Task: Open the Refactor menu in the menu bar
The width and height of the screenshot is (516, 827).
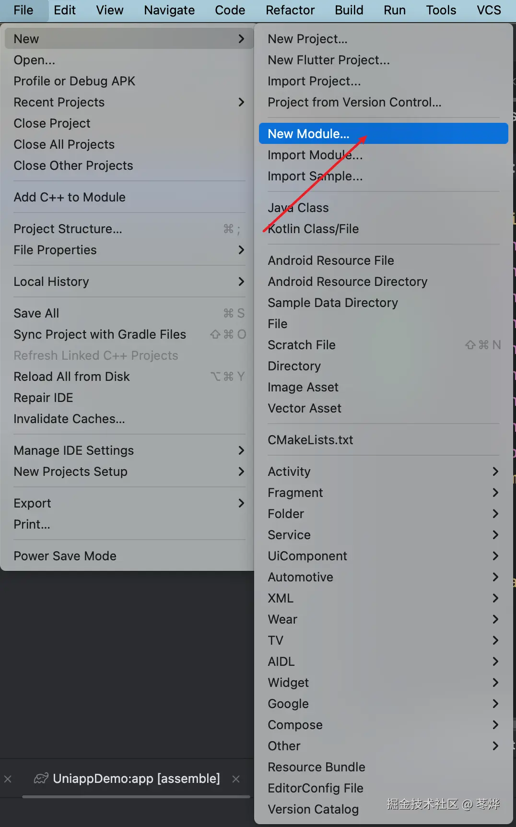Action: click(290, 10)
